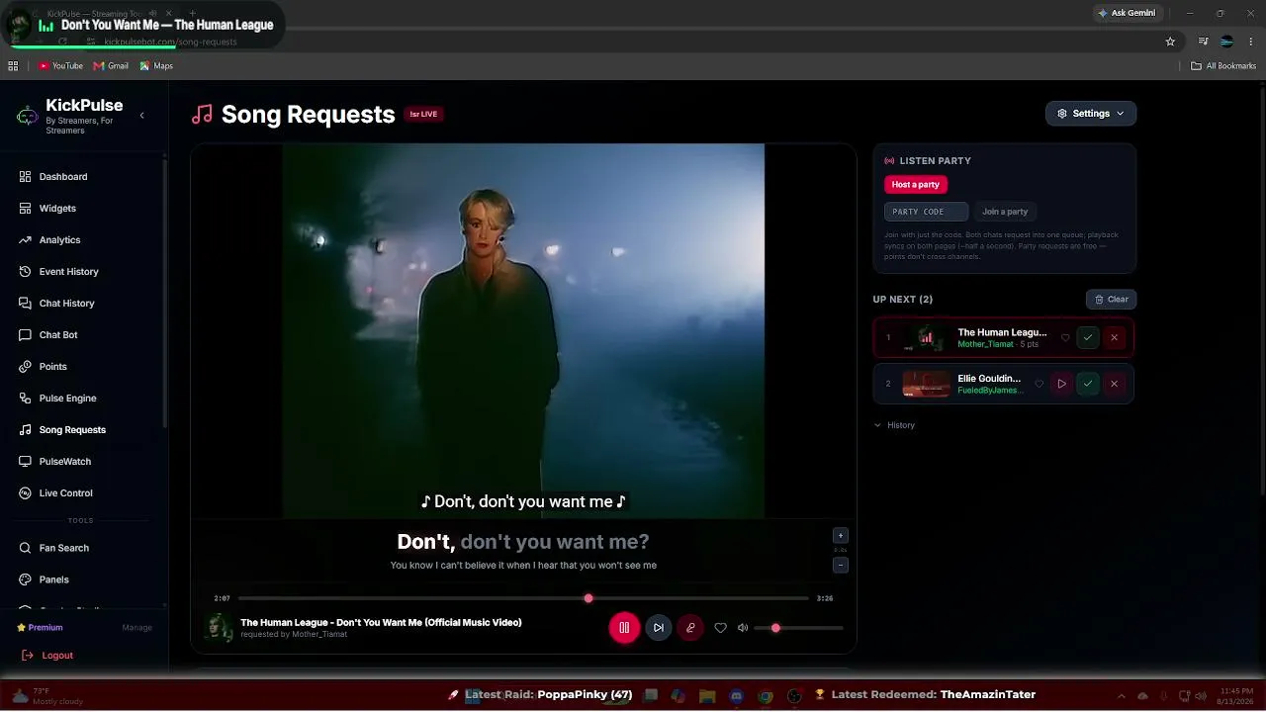This screenshot has width=1266, height=712.
Task: Open the Gmail bookmark
Action: pos(111,66)
